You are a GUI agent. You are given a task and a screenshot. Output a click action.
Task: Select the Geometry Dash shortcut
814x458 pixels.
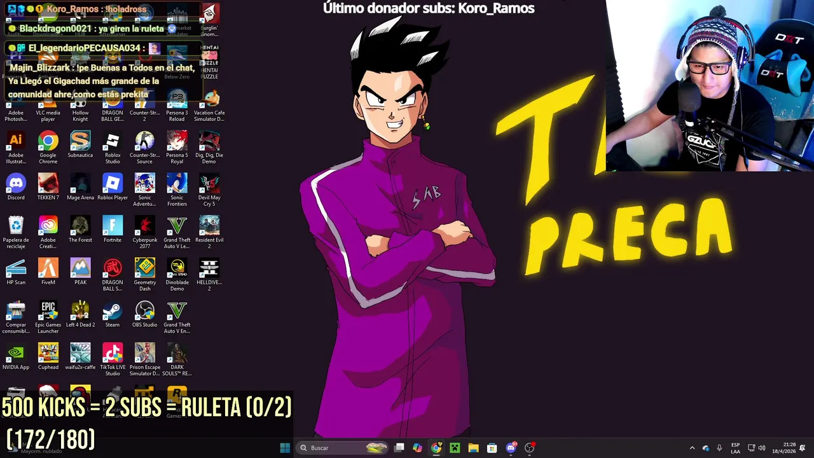pyautogui.click(x=144, y=274)
